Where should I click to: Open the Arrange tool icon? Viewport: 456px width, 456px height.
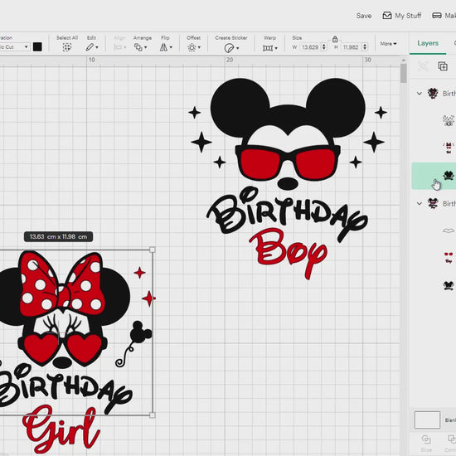(138, 47)
